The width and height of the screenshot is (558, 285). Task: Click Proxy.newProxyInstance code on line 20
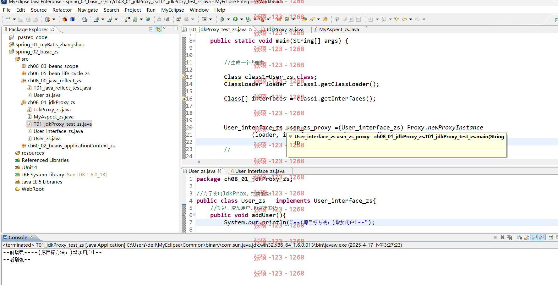click(445, 128)
